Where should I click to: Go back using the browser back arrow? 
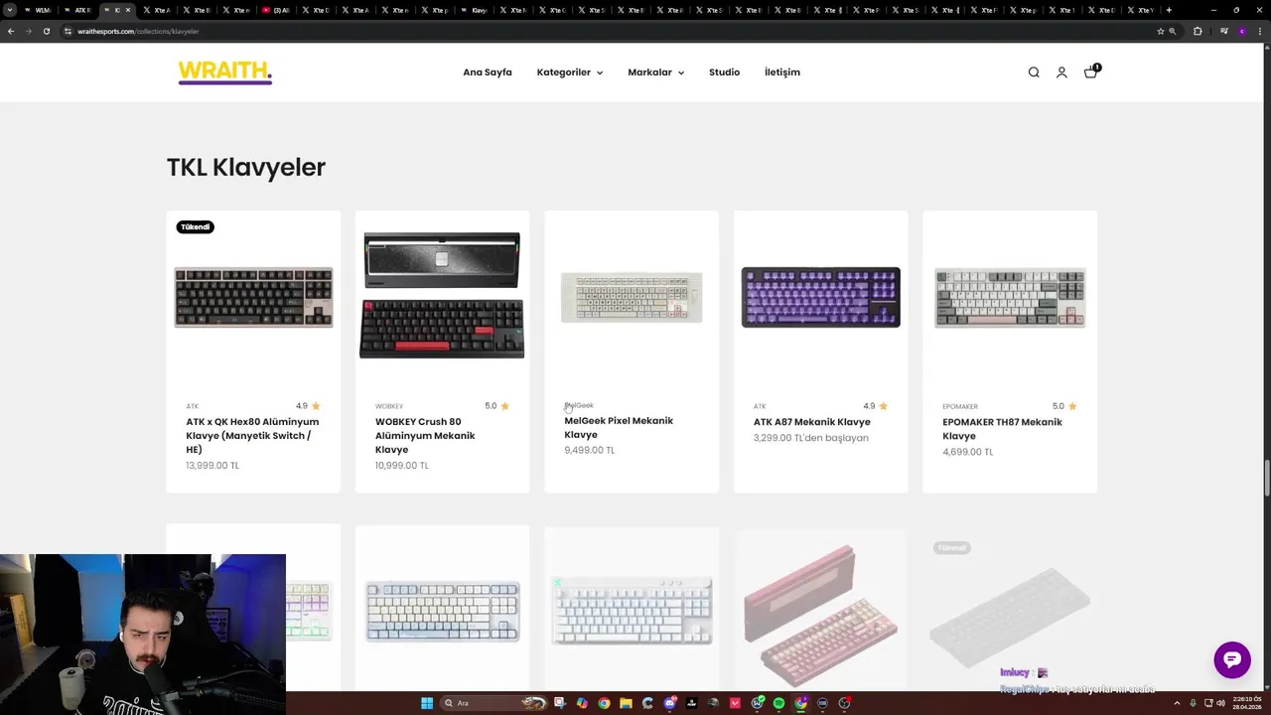tap(11, 31)
